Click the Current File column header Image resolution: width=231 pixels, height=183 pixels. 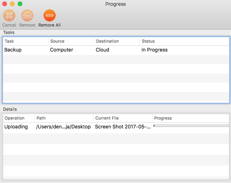(x=123, y=118)
